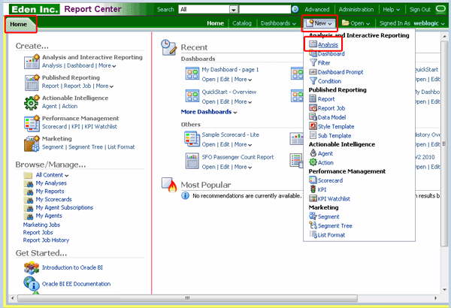Click the My Dashboard - page 1 icon
Screen dimensions: 451x308
(x=192, y=74)
